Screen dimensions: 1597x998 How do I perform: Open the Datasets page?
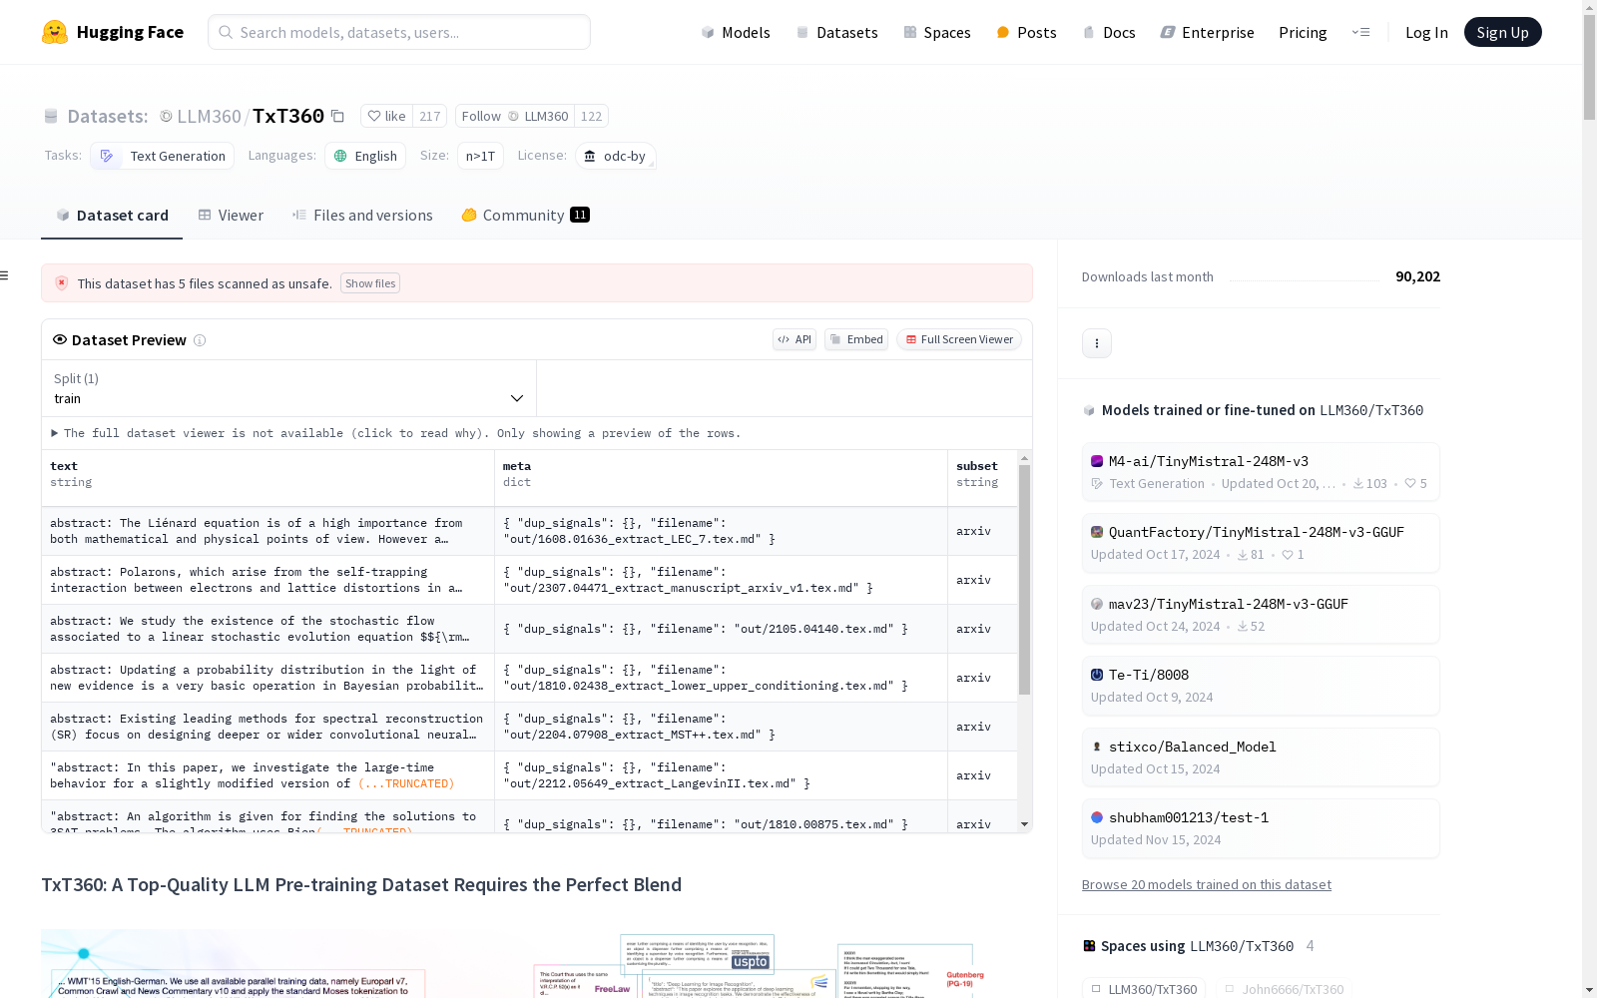click(x=836, y=32)
